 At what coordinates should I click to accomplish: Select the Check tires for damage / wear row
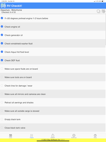pos(53,85)
